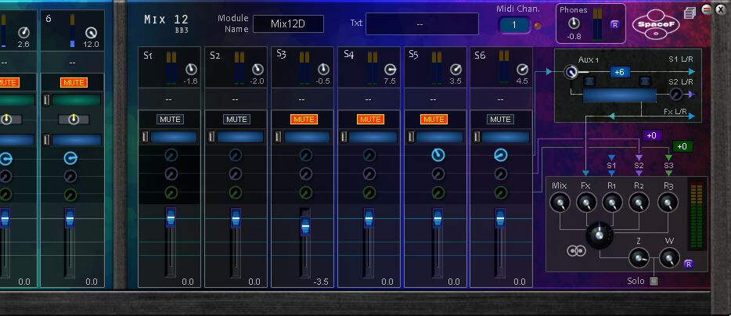Click the S1 fader handle
Screen dimensions: 731x316
[171, 217]
